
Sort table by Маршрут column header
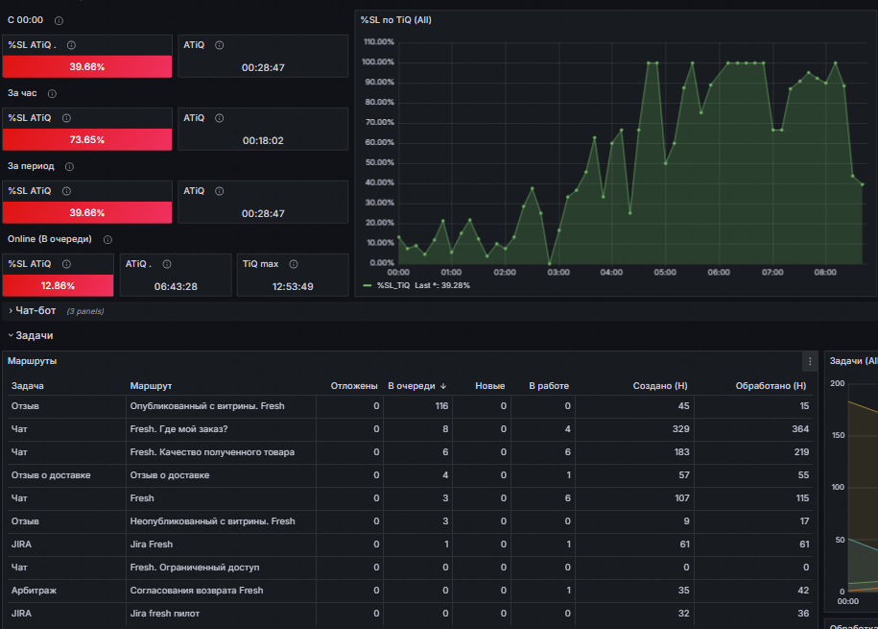(151, 386)
